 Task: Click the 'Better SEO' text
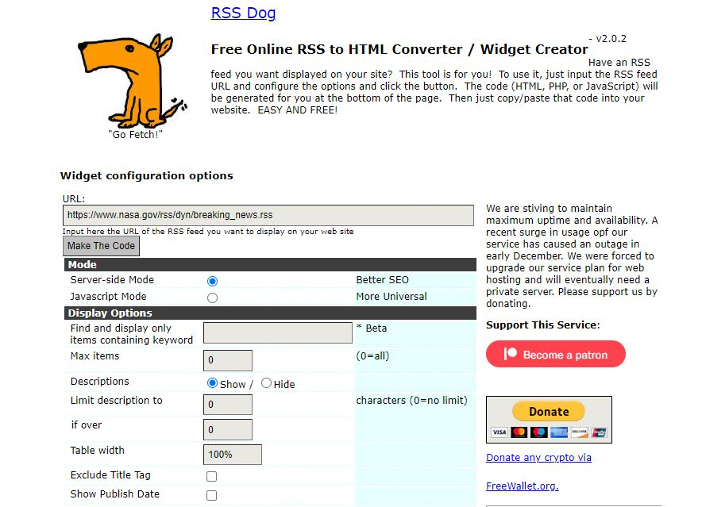382,280
